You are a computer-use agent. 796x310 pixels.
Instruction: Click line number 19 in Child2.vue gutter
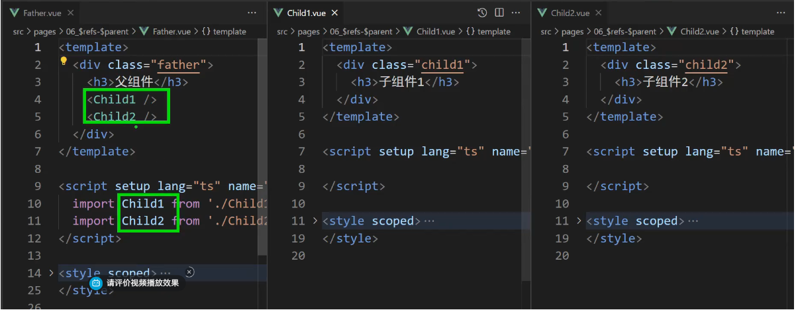tap(562, 238)
